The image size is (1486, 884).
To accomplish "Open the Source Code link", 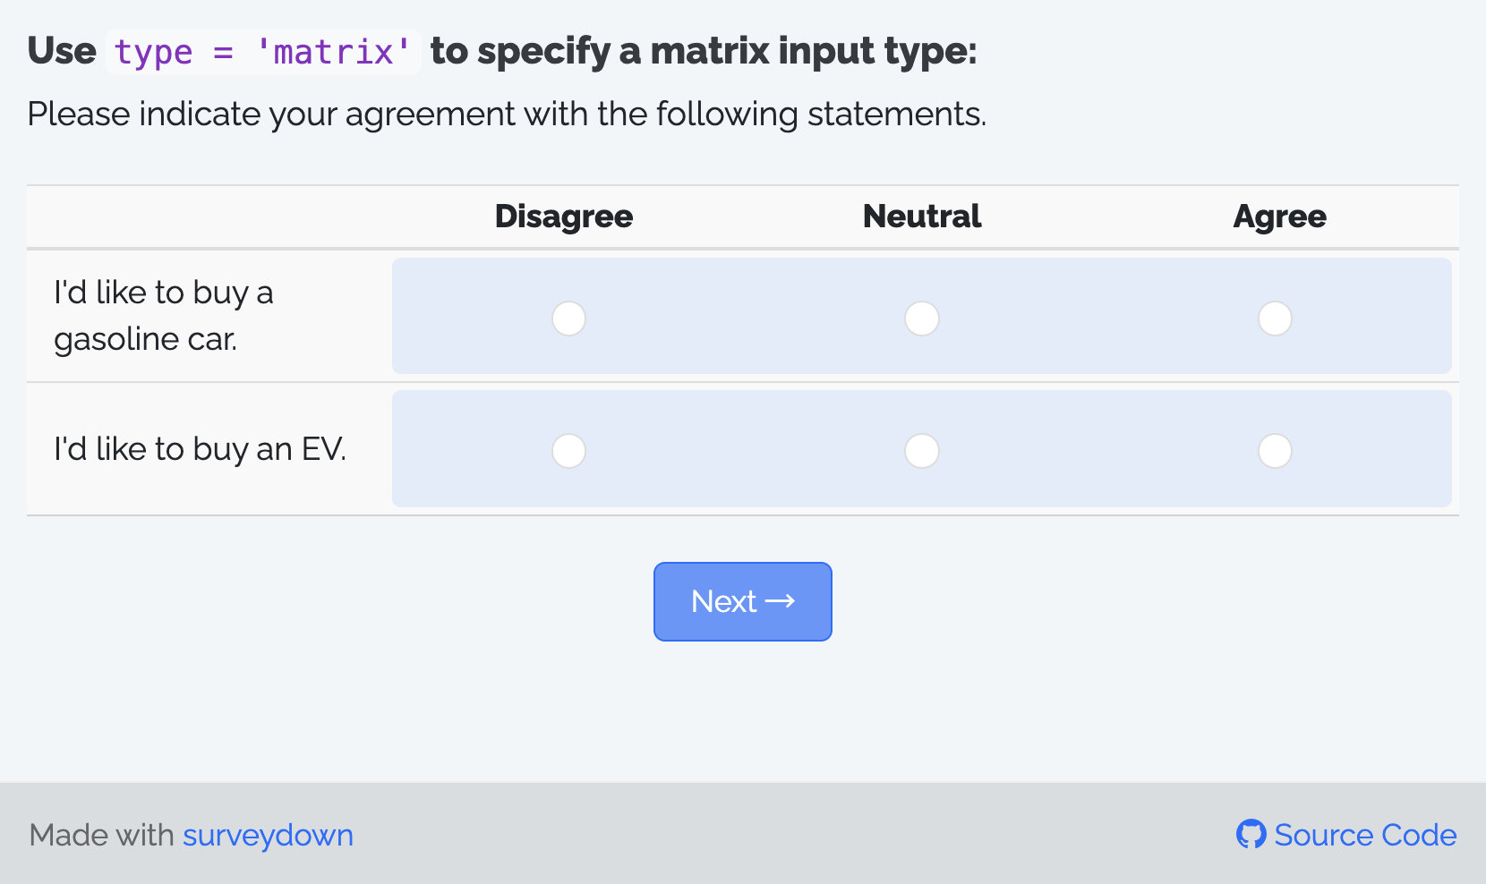I will coord(1364,835).
